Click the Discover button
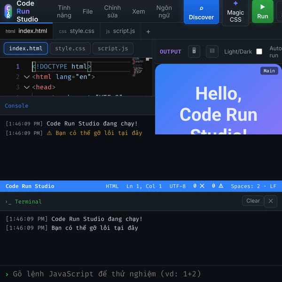The height and width of the screenshot is (282, 282). 201,12
